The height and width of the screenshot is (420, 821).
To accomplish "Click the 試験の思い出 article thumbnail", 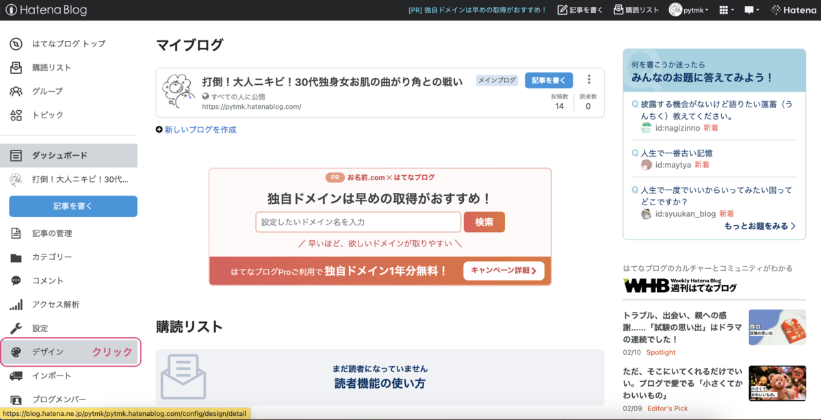I will (x=777, y=327).
